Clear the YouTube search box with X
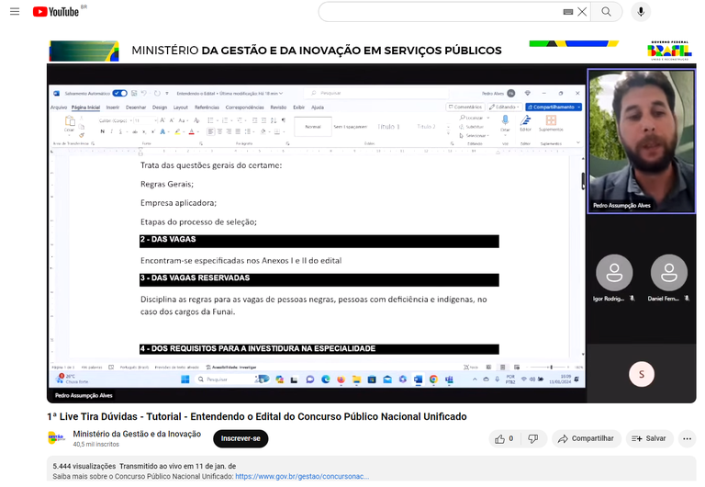 point(582,12)
